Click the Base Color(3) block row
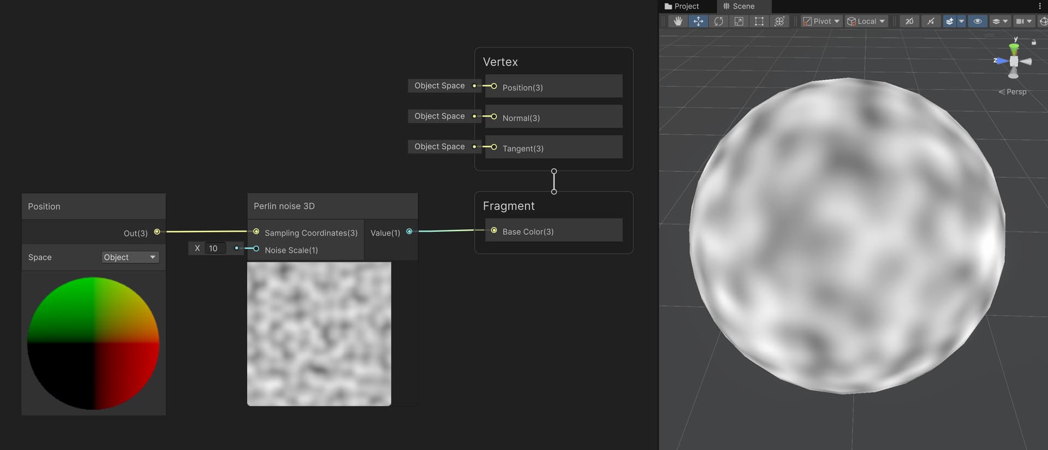This screenshot has width=1048, height=450. [x=553, y=230]
